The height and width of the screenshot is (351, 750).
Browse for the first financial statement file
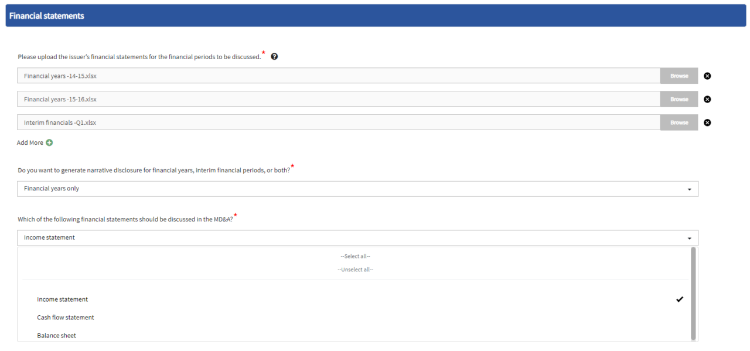coord(679,76)
